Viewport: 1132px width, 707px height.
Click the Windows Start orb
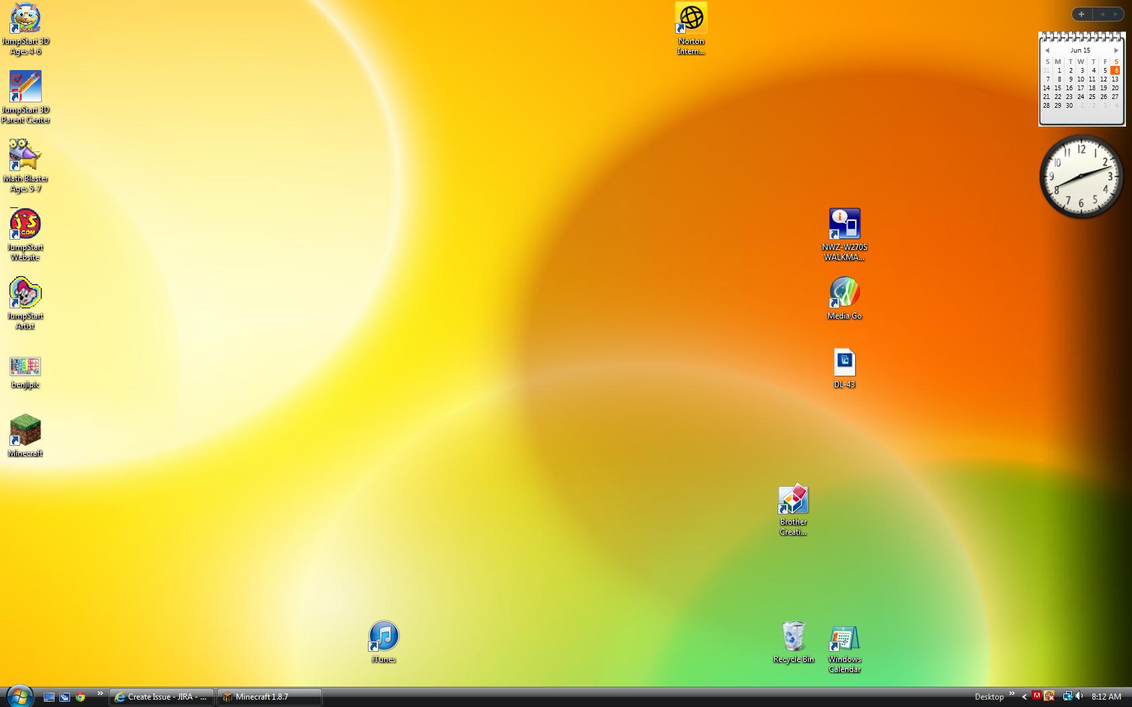(19, 696)
